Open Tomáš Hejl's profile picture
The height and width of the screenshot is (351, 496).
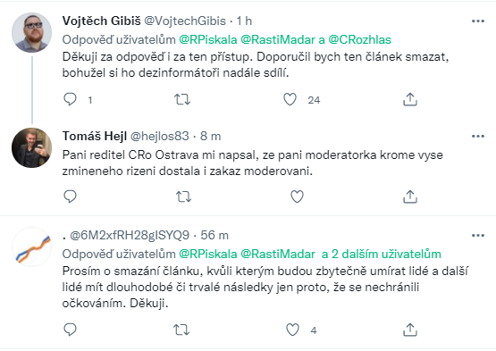(x=31, y=147)
